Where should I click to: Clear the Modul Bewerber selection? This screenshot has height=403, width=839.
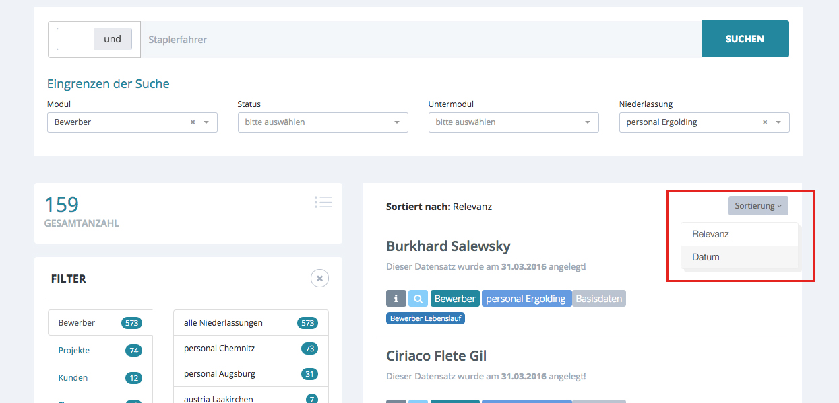pyautogui.click(x=193, y=122)
